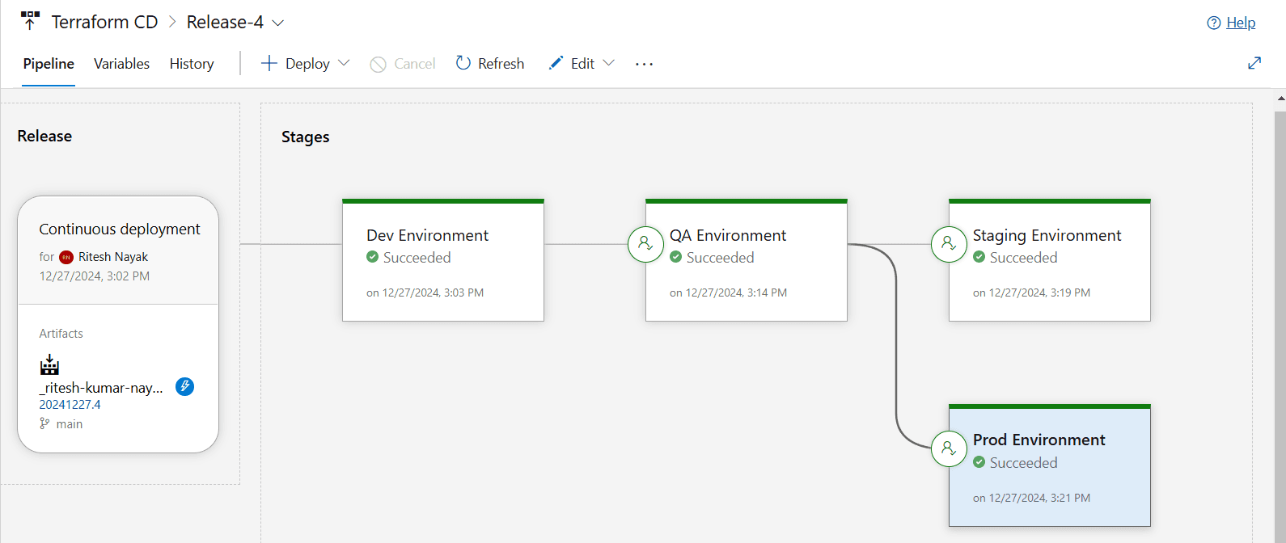This screenshot has width=1286, height=543.
Task: Click the pre-deployment approval icon on QA Environment
Action: point(645,243)
